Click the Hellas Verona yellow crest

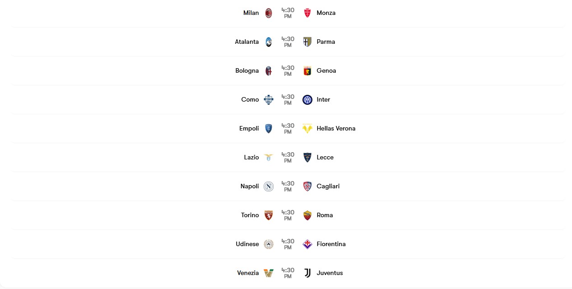coord(307,128)
